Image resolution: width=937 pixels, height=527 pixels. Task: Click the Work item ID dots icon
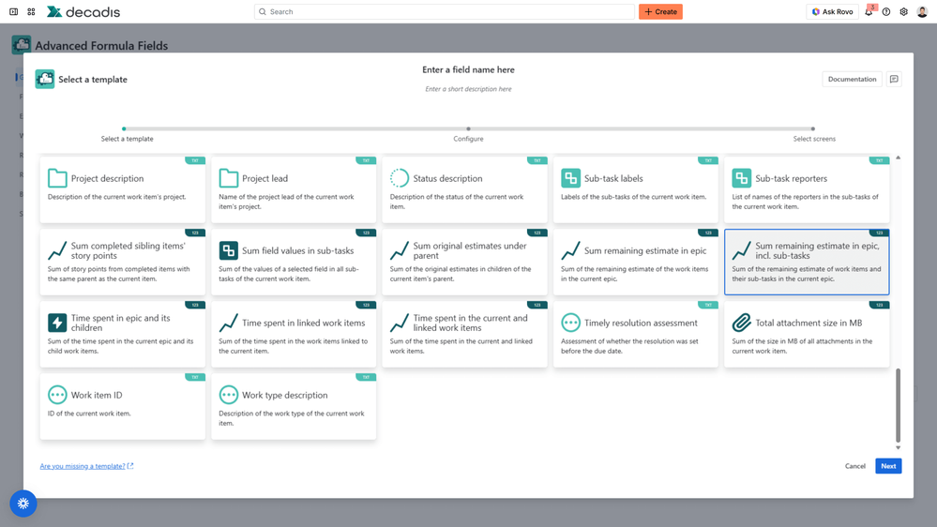point(57,395)
